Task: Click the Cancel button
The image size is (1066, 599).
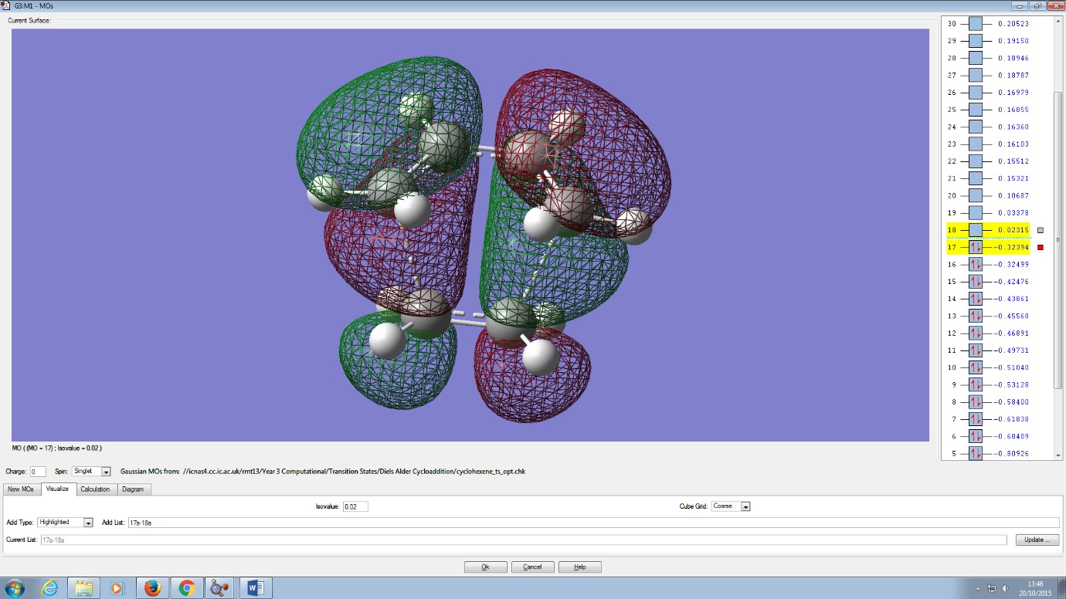Action: (532, 567)
